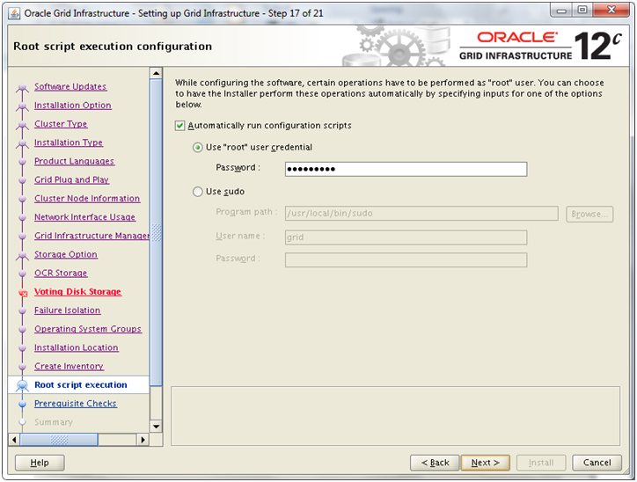The height and width of the screenshot is (482, 637).
Task: Open the Cluster Node Information link
Action: 87,199
